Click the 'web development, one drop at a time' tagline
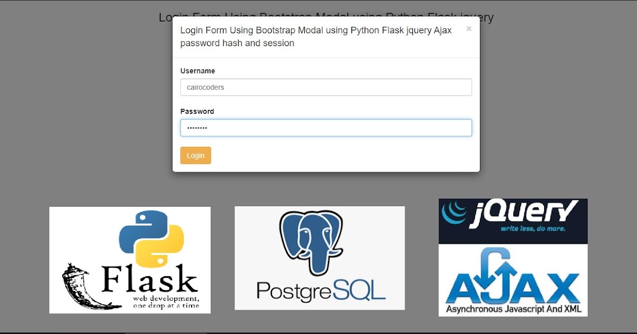Screen dimensions: 637x334 (x=166, y=302)
